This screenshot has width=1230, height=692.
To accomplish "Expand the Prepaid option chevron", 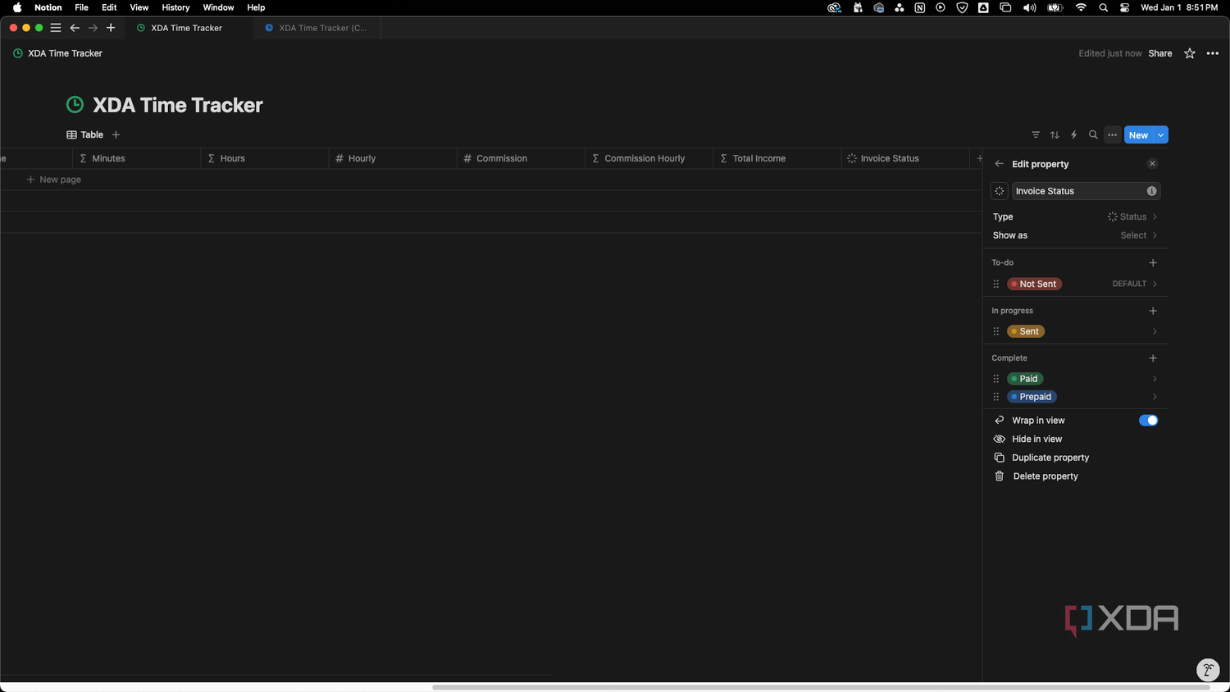I will 1155,397.
